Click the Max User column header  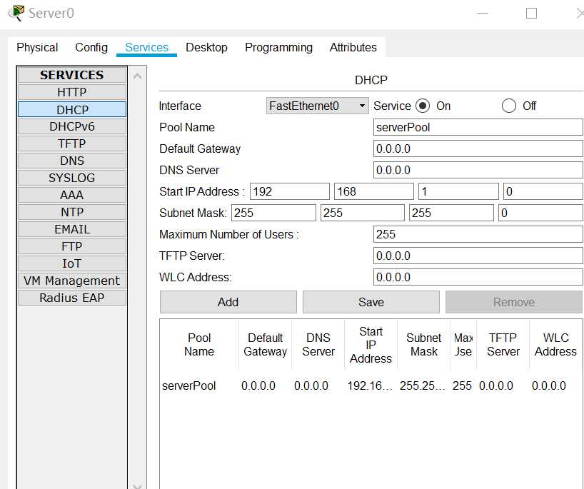pos(463,345)
